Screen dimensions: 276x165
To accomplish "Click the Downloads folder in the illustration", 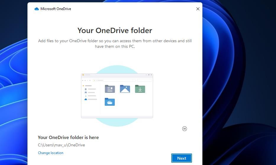I will pos(140,89).
